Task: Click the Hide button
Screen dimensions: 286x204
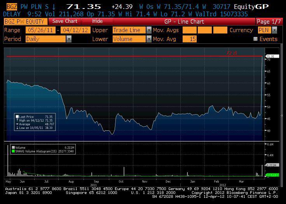Action: pos(98,21)
